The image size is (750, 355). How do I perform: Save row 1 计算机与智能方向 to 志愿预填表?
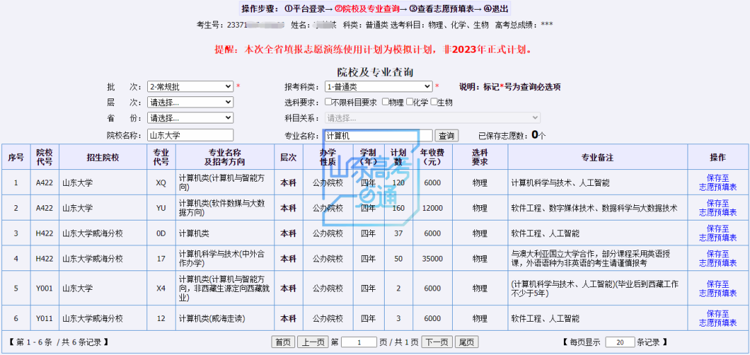click(x=717, y=183)
